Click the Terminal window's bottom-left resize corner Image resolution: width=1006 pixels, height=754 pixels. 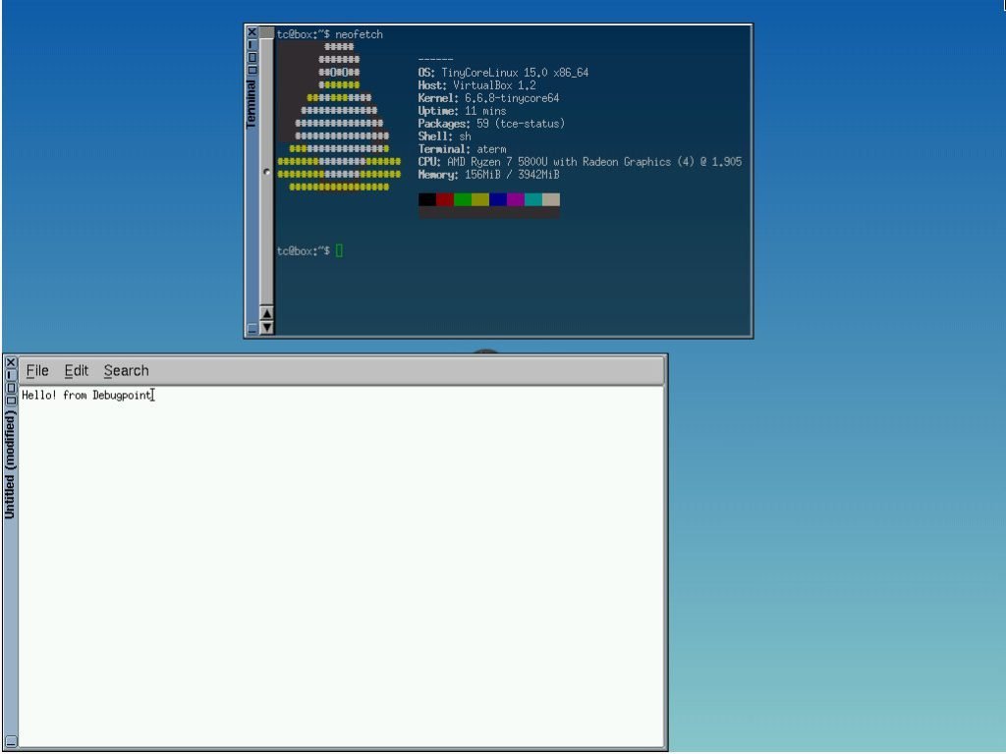click(252, 328)
